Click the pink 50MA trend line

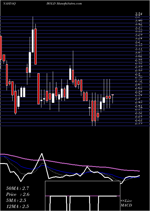pyautogui.click(x=70, y=164)
